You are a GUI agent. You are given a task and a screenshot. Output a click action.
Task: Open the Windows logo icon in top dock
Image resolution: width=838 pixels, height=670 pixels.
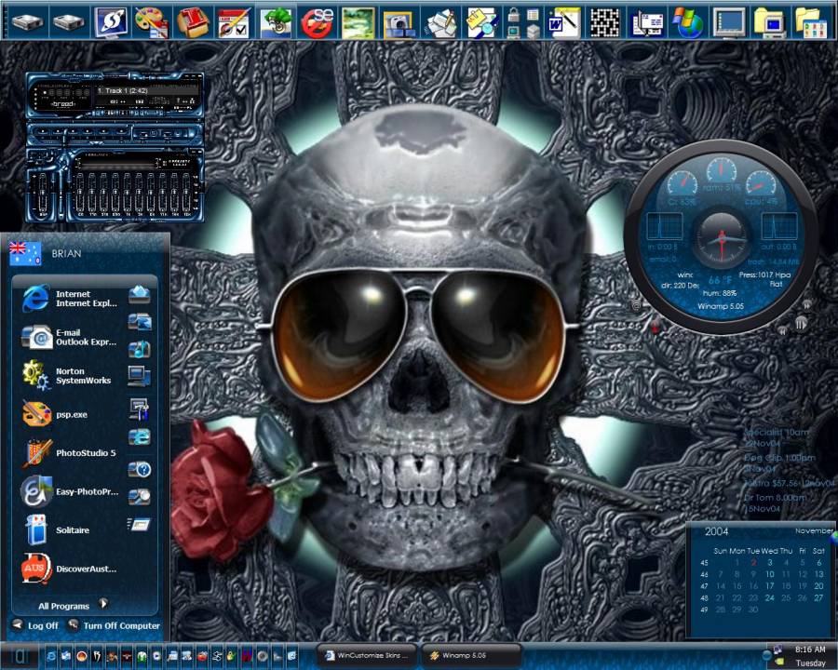tap(689, 20)
